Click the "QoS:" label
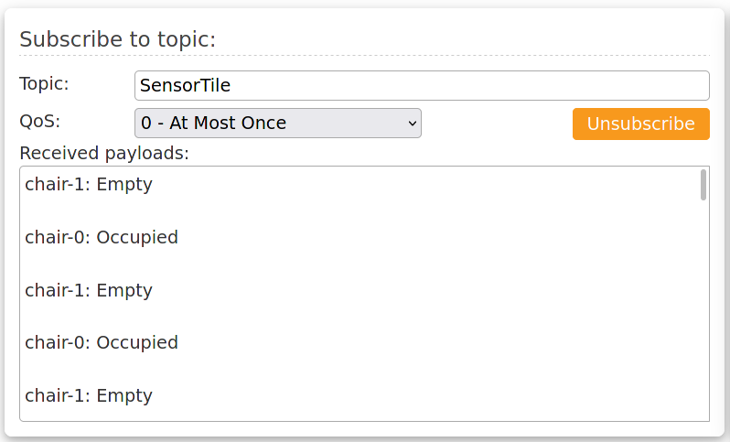 [x=40, y=121]
